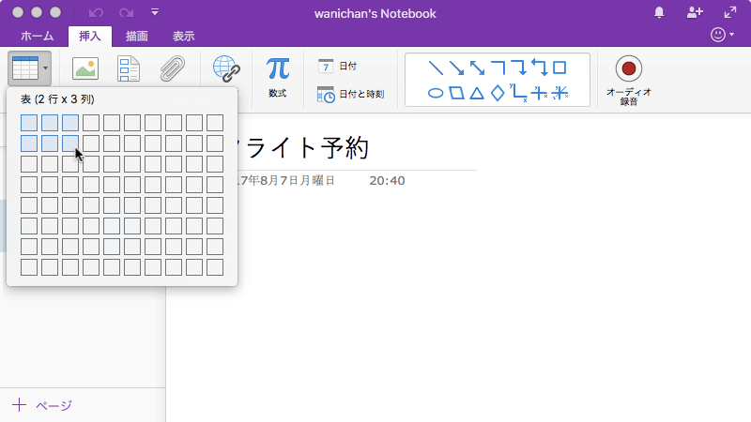Viewport: 751px width, 422px height.
Task: Click the Table insert icon
Action: pyautogui.click(x=25, y=68)
